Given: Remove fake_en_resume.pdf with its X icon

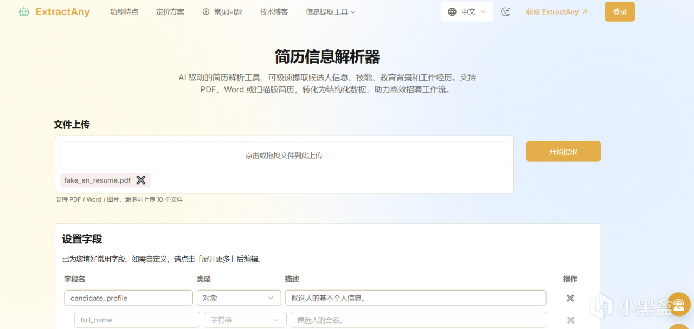Looking at the screenshot, I should tap(141, 180).
